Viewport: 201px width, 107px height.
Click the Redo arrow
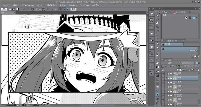(x=28, y=9)
